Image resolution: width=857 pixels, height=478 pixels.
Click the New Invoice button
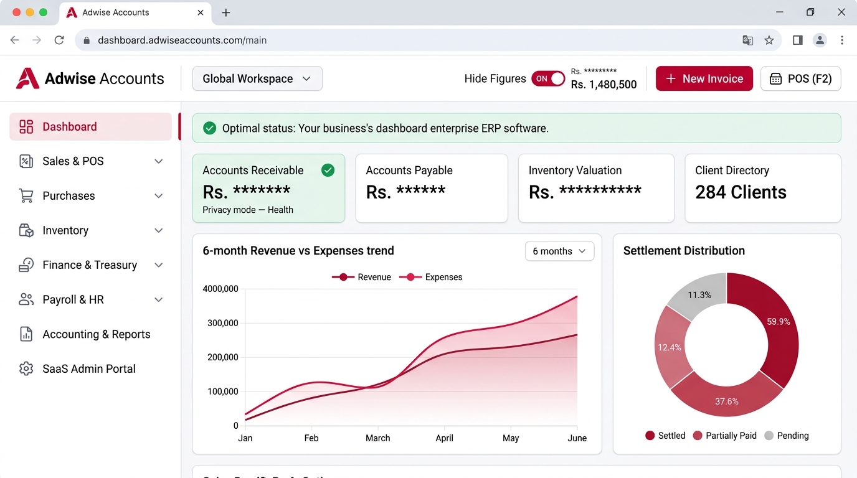pyautogui.click(x=704, y=79)
